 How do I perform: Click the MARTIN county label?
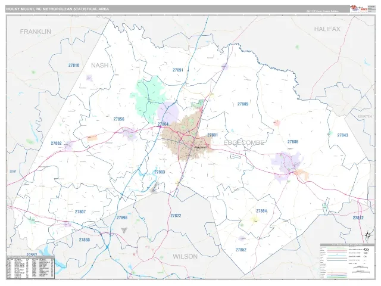click(364, 117)
